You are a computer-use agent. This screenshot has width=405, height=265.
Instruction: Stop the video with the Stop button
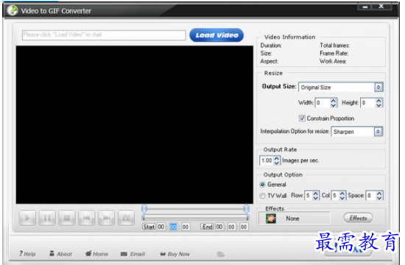(67, 218)
